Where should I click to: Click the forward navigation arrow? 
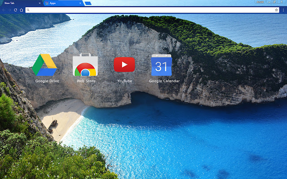[x=9, y=10]
